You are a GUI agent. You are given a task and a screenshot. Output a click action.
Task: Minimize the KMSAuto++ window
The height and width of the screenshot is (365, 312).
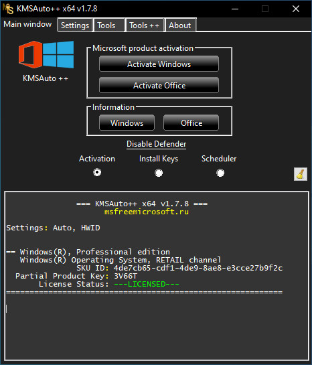tap(235, 9)
